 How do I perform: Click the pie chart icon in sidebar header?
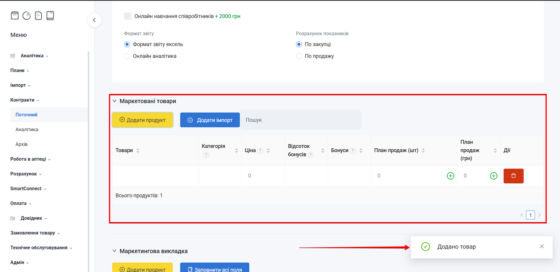(x=27, y=16)
